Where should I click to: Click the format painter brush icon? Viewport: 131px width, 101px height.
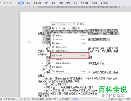point(79,28)
